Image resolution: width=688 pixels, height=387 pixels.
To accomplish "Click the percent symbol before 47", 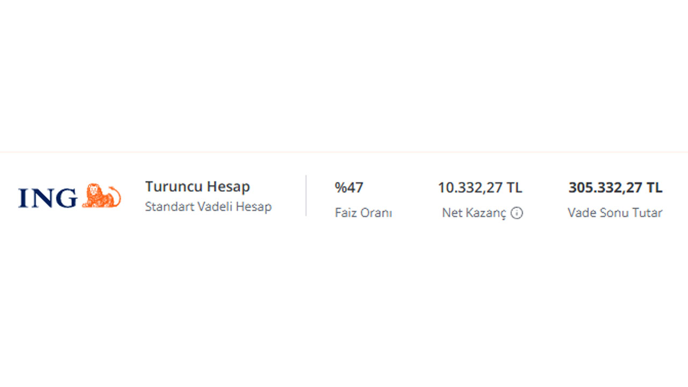I will pyautogui.click(x=340, y=188).
